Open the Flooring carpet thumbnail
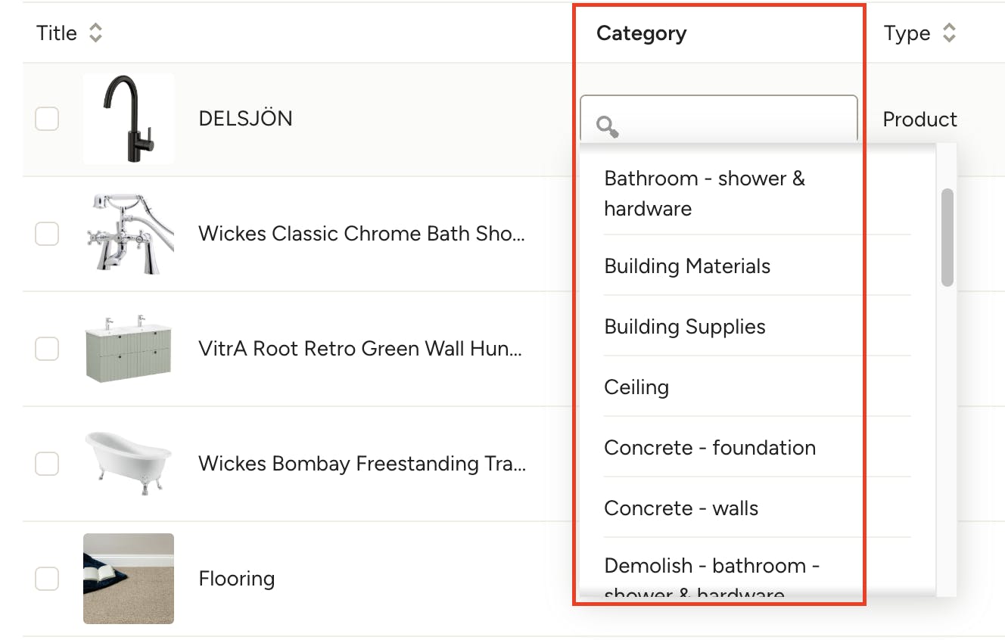The image size is (1005, 640). (x=129, y=579)
